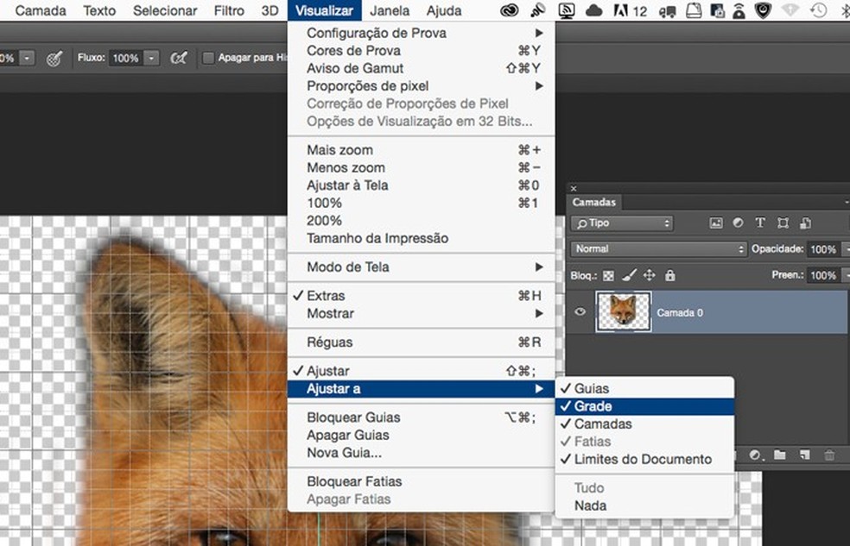Open the Janela menu

[x=390, y=10]
